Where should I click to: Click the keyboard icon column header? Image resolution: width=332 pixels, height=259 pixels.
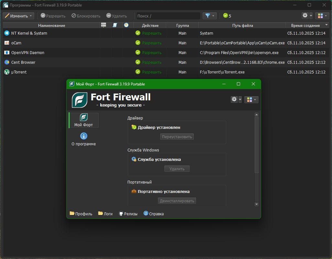[104, 25]
